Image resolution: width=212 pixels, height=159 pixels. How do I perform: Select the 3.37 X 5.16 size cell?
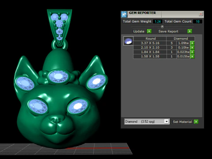150,43
